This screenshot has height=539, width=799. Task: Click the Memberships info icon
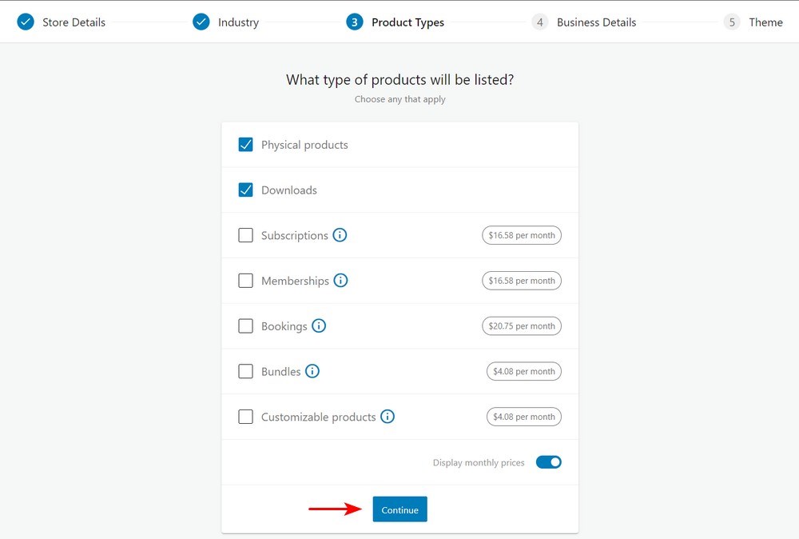click(341, 280)
